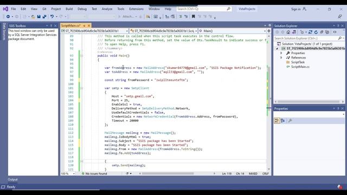Open the Data Sources side tab
The image size is (347, 195).
(x=4, y=31)
